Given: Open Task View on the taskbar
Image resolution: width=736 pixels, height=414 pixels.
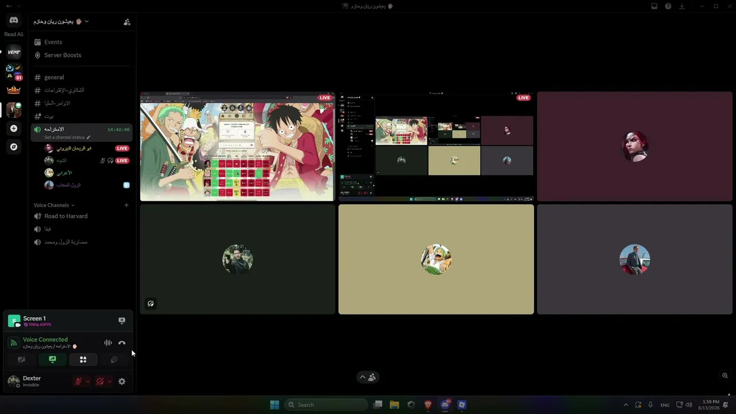Looking at the screenshot, I should pyautogui.click(x=378, y=405).
